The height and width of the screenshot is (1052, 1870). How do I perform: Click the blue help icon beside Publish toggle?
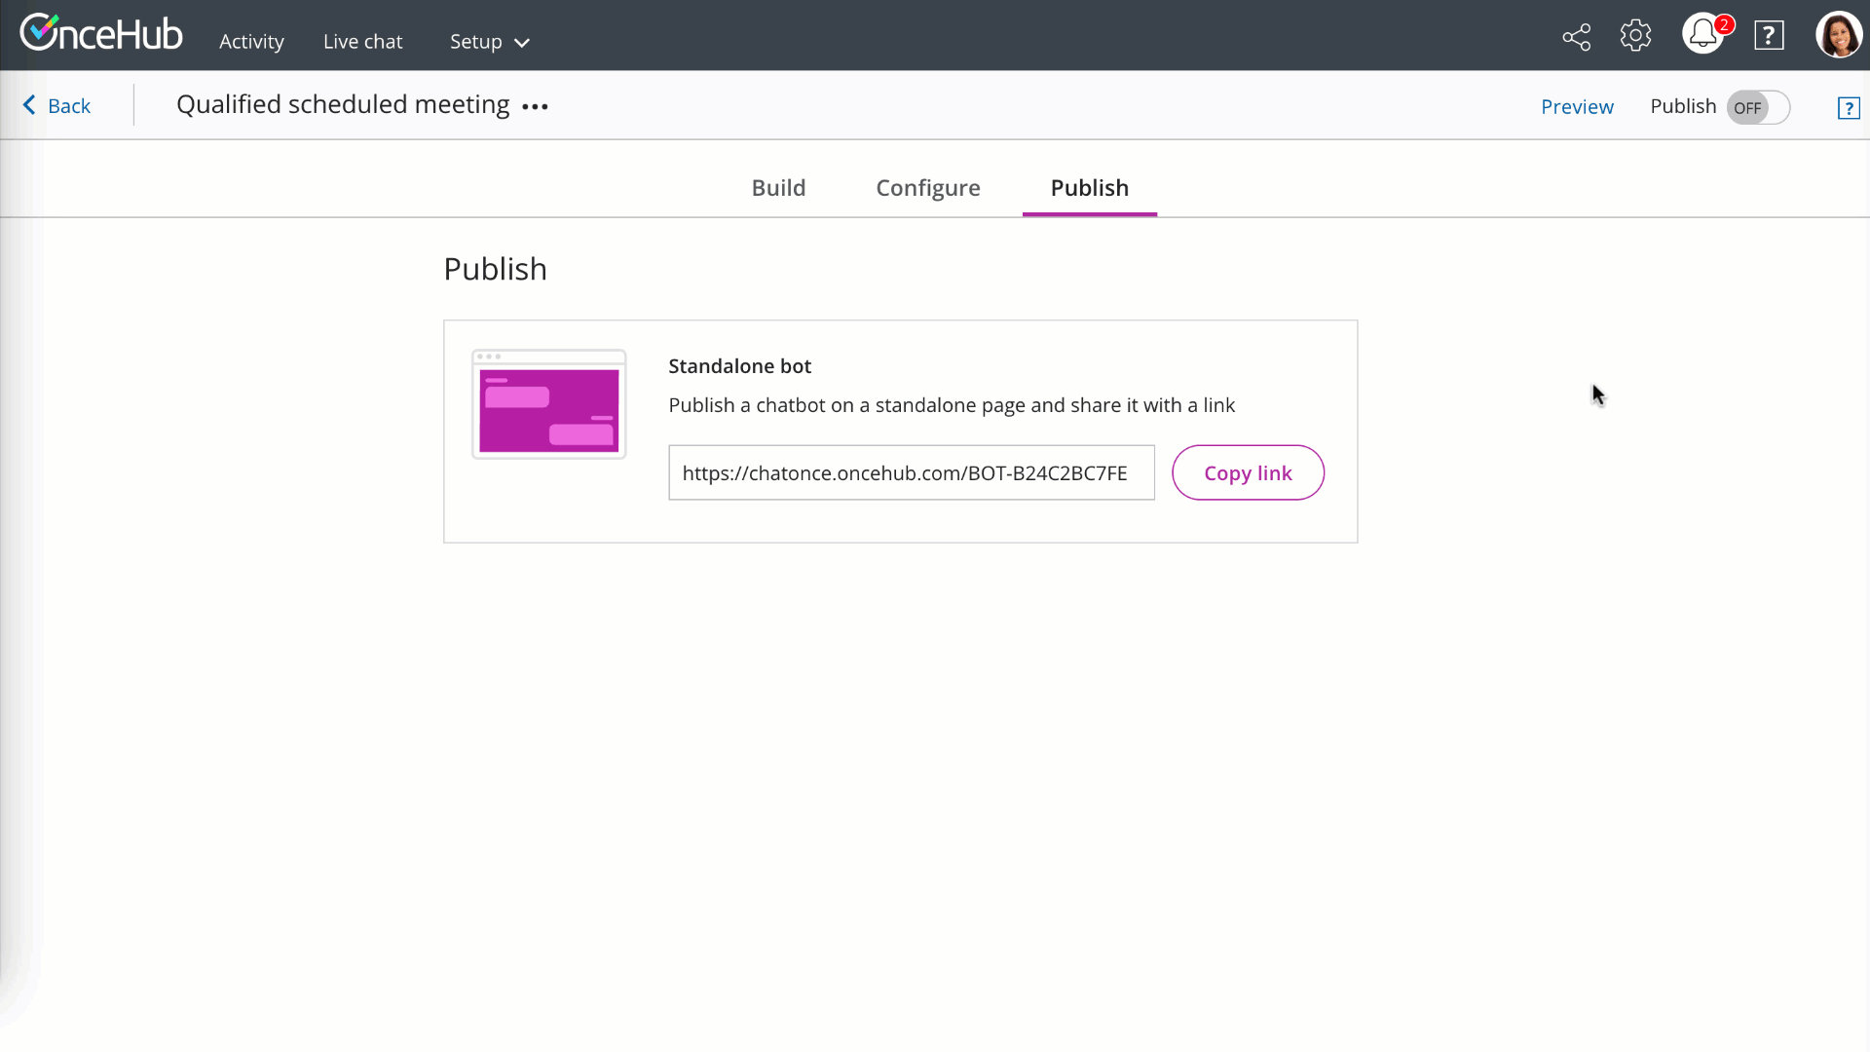(x=1848, y=108)
